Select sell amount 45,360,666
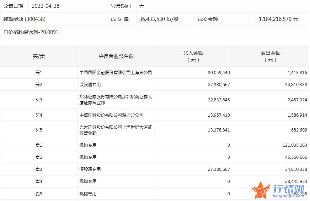The image size is (310, 201). [x=296, y=157]
